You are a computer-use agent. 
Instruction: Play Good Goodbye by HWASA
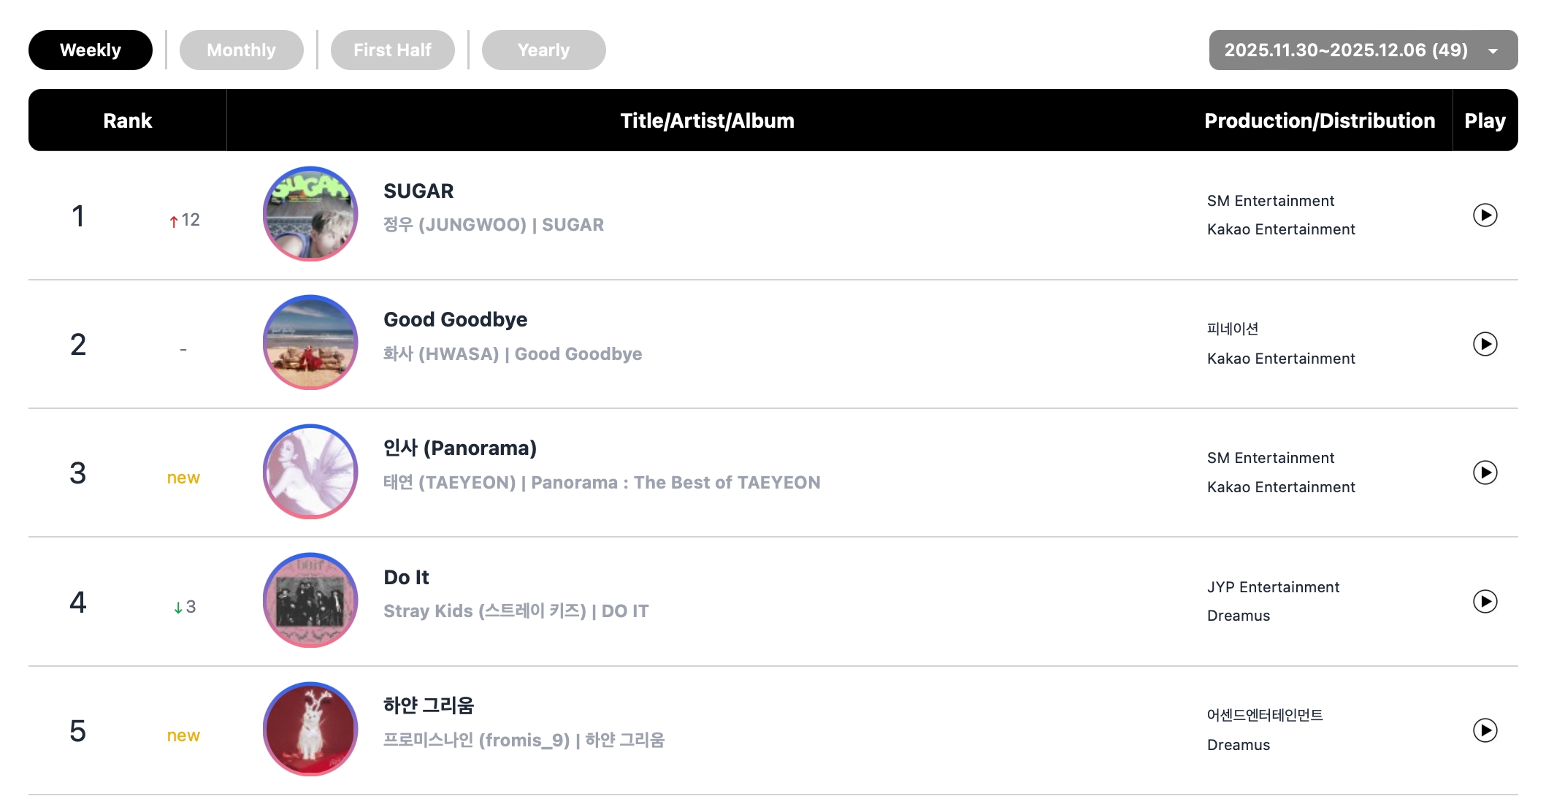pos(1485,344)
